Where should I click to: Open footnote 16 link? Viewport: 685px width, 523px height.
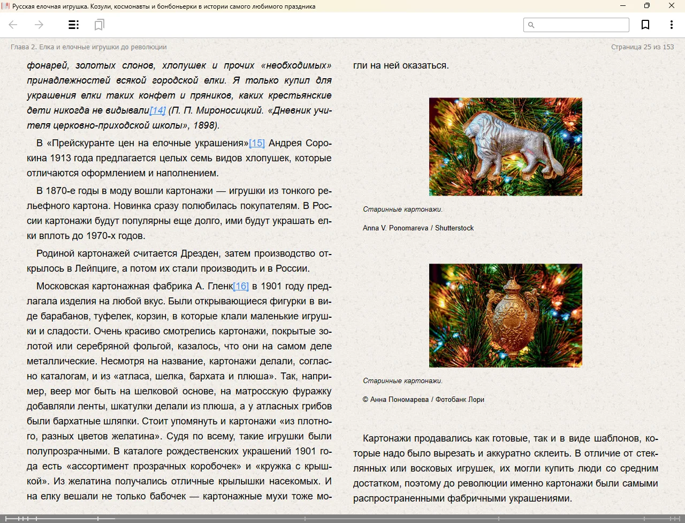click(x=241, y=286)
